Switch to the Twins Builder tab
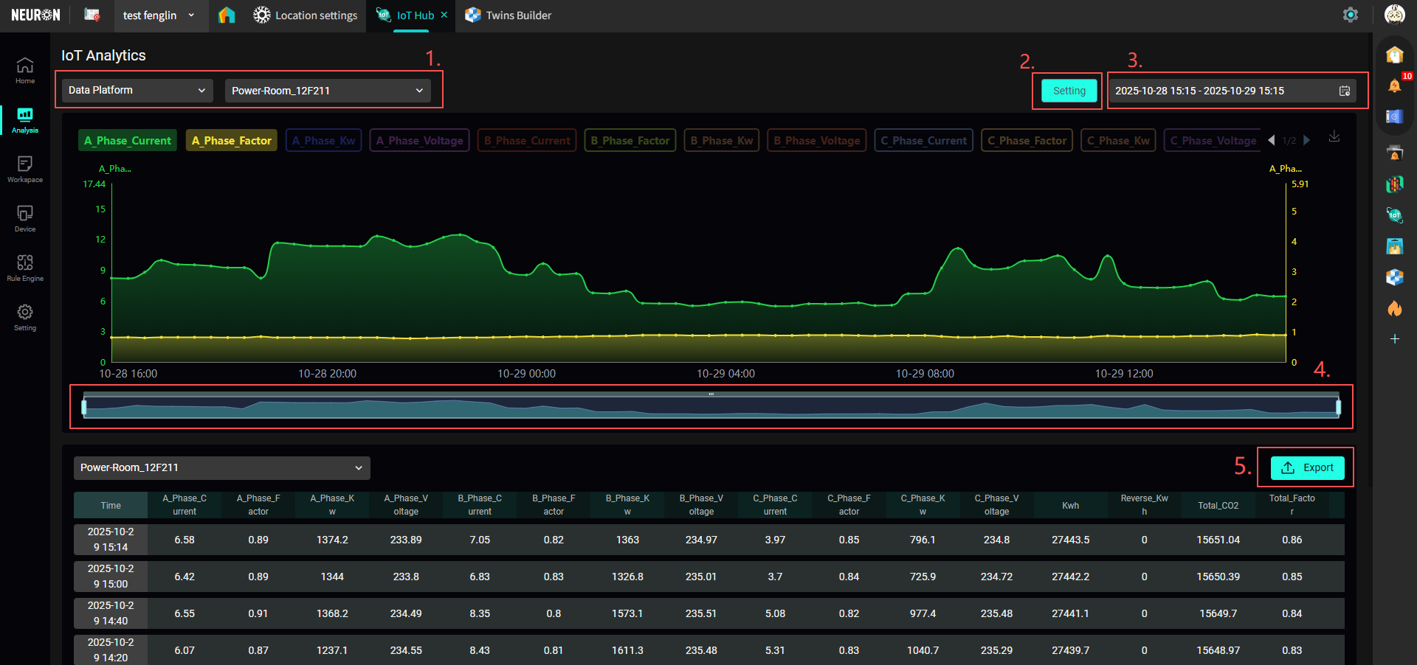1417x665 pixels. [508, 15]
